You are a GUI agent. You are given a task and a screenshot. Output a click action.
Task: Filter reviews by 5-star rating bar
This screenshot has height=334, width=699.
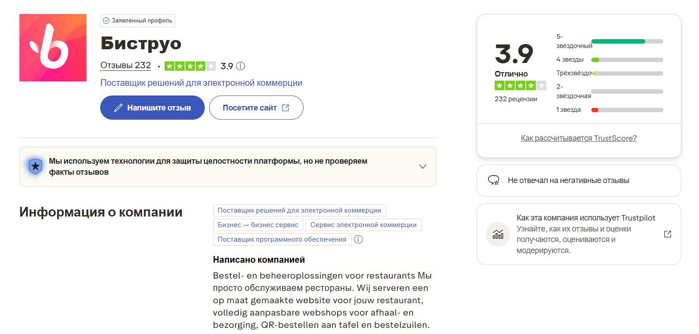[627, 41]
